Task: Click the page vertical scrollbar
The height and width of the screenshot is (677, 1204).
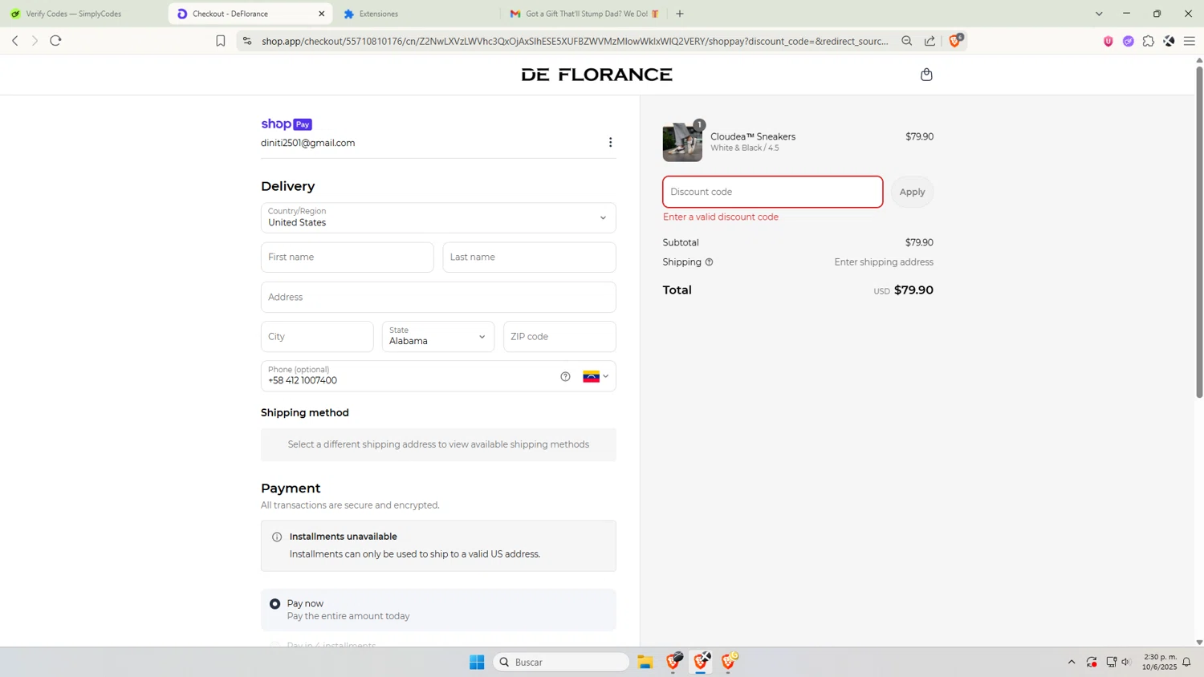Action: tap(1199, 233)
